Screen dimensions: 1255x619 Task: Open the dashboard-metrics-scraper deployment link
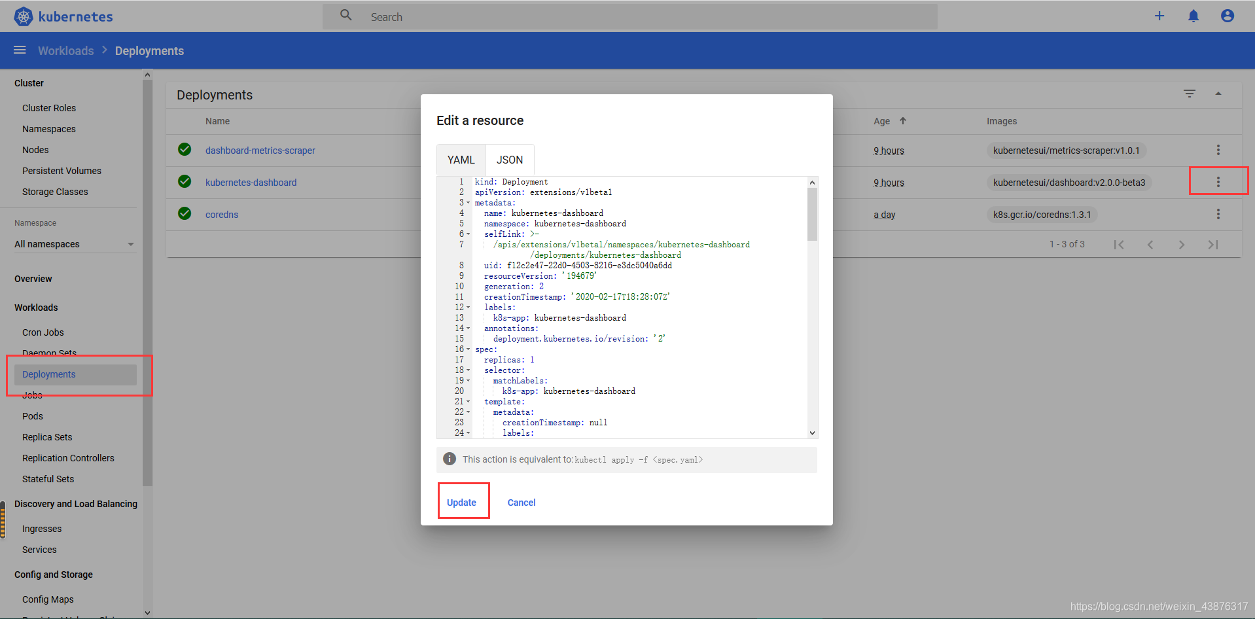pos(260,150)
